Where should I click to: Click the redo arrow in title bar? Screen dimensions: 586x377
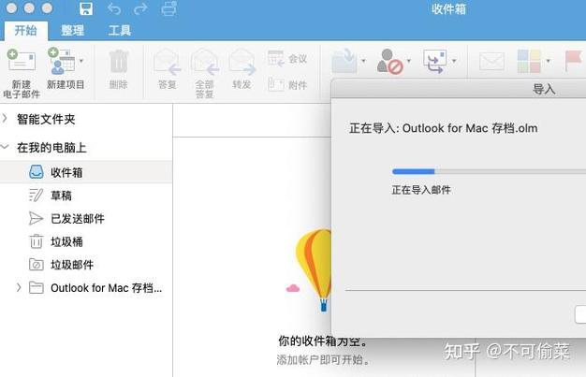140,8
